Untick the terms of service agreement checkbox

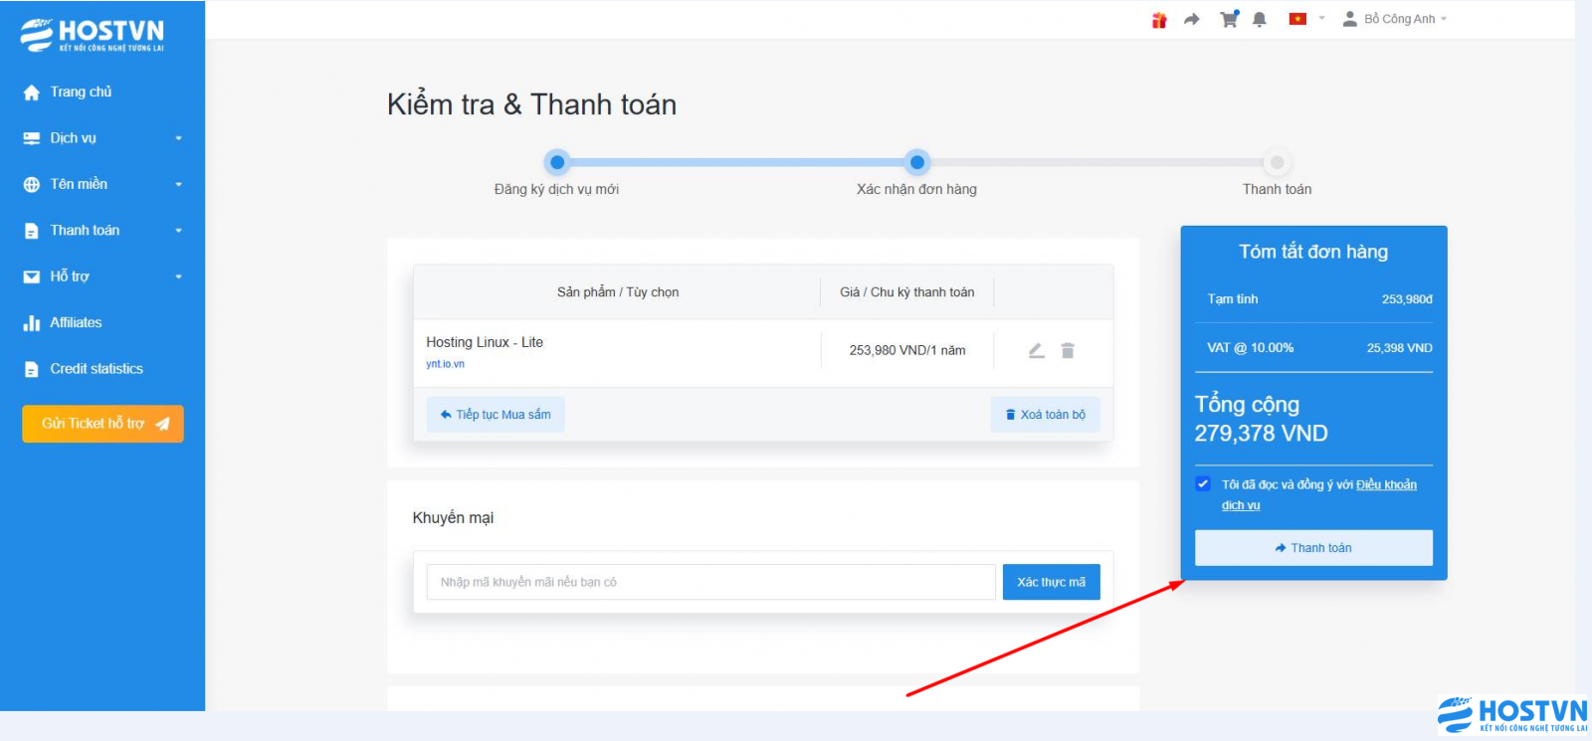(x=1203, y=484)
